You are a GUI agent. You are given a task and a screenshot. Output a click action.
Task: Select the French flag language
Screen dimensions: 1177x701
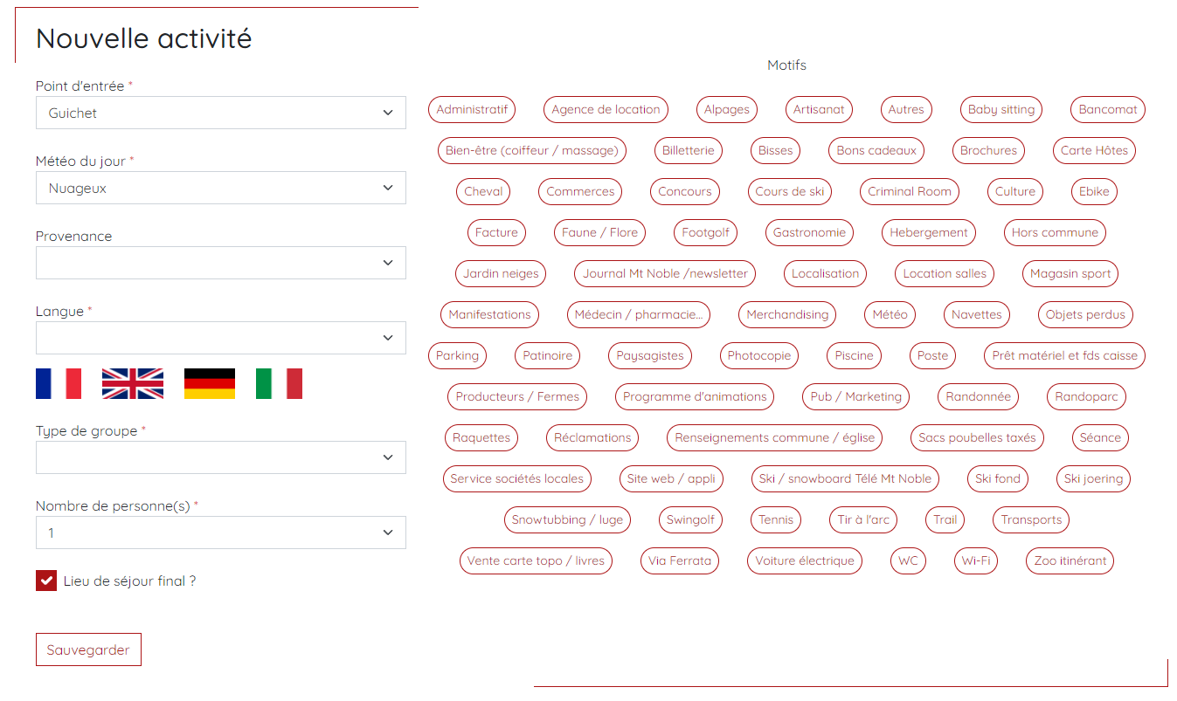pos(59,382)
